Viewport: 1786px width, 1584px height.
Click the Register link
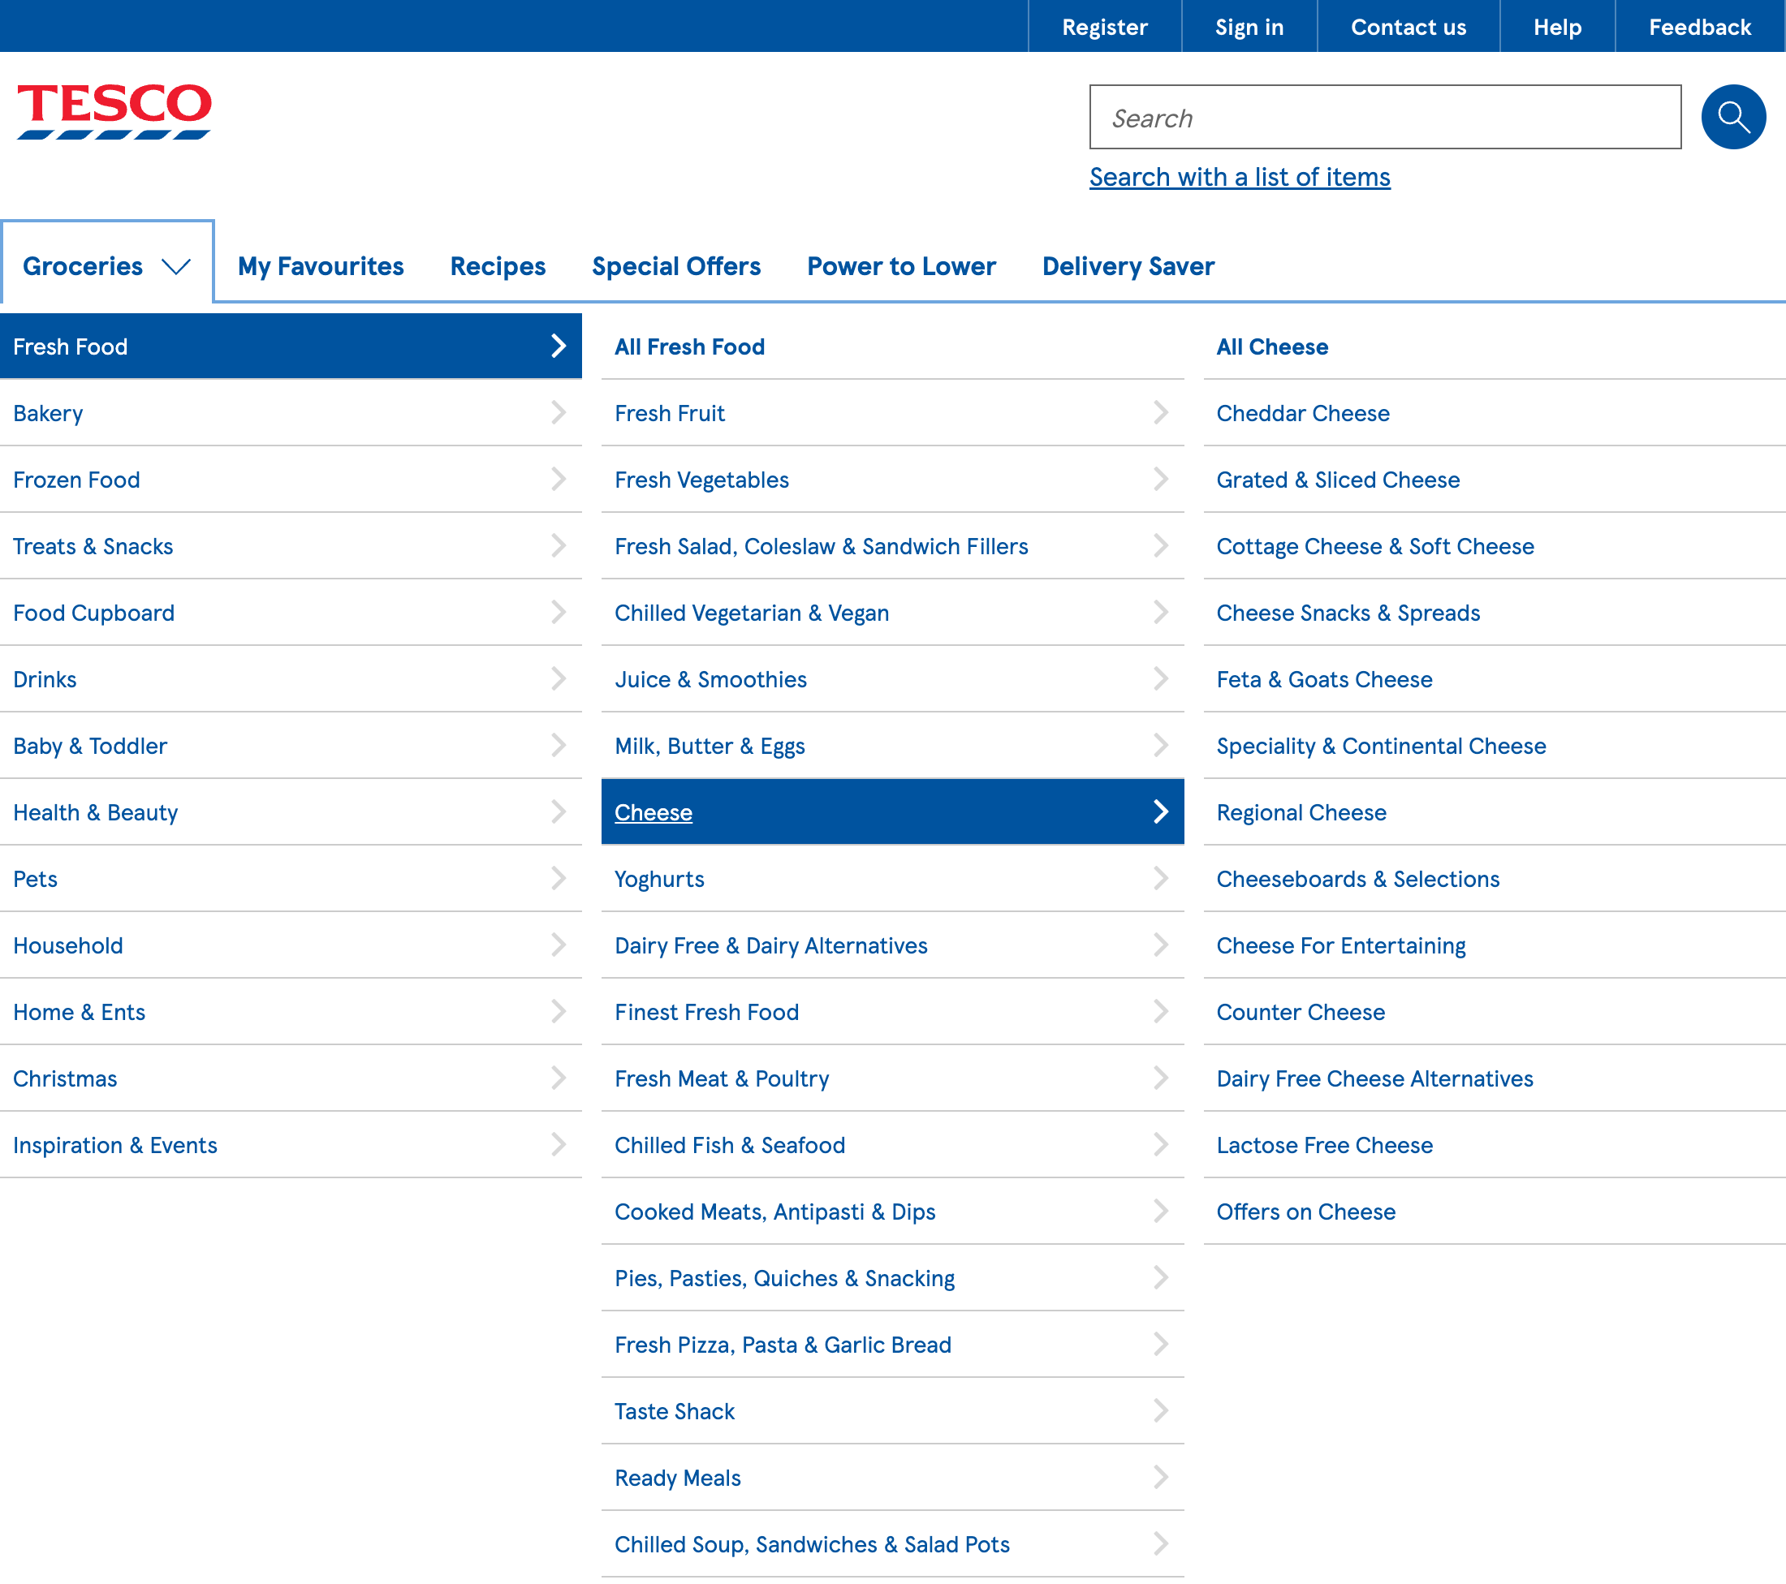coord(1104,26)
